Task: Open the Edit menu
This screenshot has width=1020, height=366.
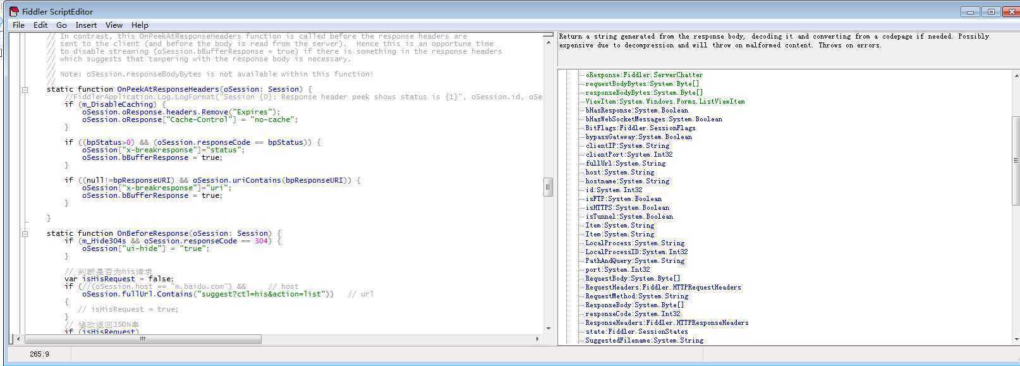Action: tap(40, 25)
